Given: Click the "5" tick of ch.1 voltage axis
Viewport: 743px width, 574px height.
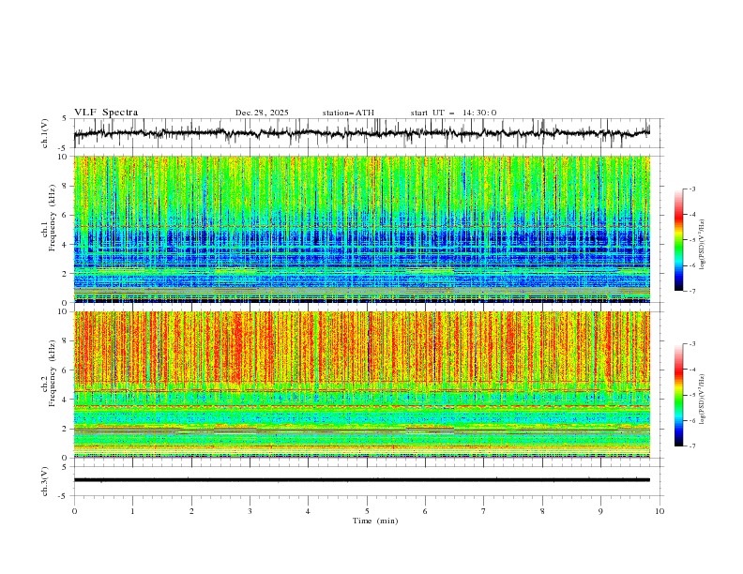Looking at the screenshot, I should coord(65,119).
